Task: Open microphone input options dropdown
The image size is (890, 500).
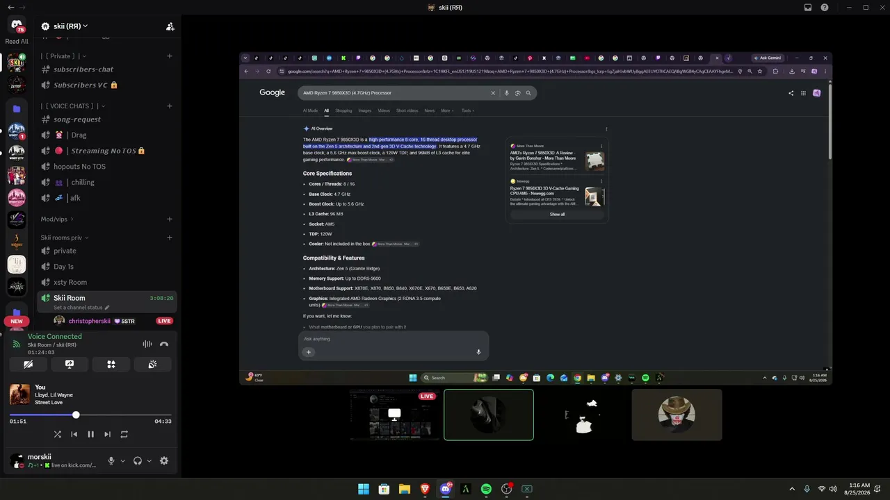Action: (x=123, y=460)
